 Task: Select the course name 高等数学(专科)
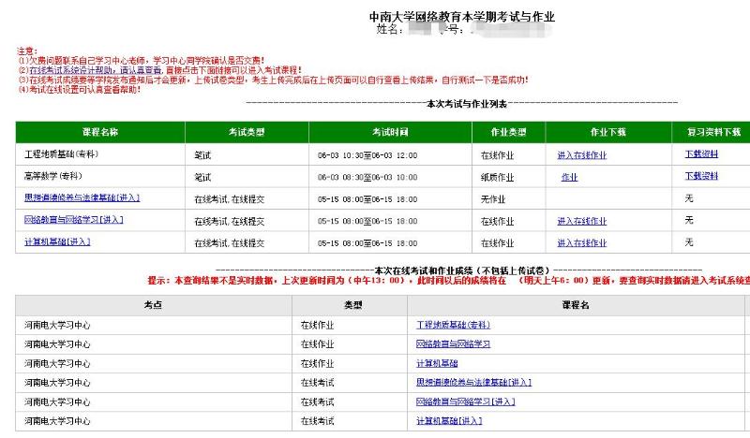53,176
